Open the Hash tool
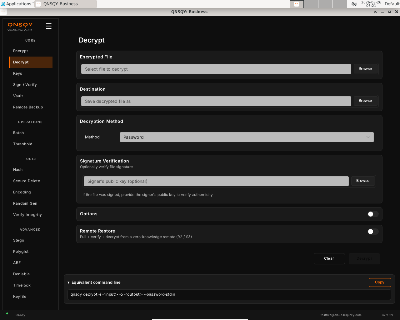This screenshot has height=320, width=400. click(31, 170)
